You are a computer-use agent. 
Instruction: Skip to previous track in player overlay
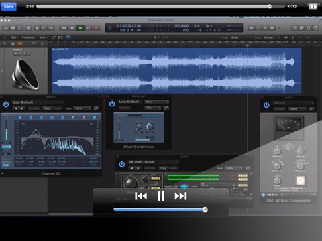[x=141, y=196]
